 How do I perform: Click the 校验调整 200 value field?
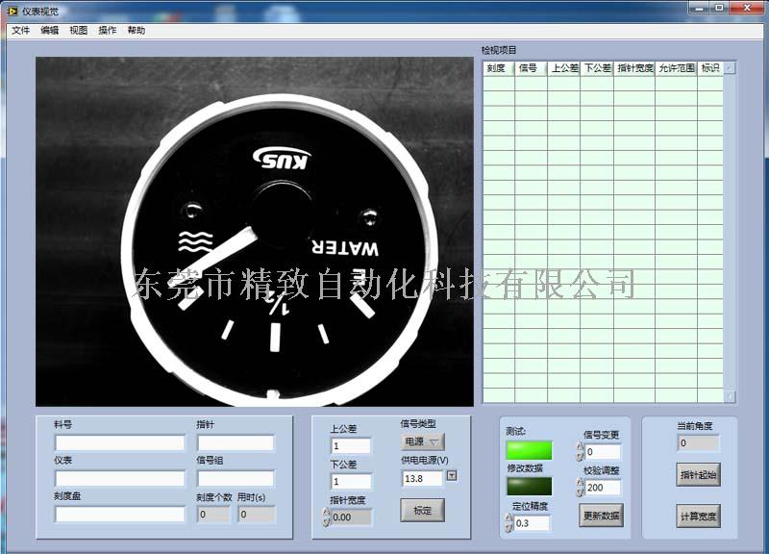tap(603, 488)
